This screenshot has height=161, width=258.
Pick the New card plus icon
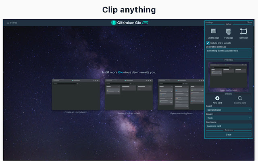(217, 98)
